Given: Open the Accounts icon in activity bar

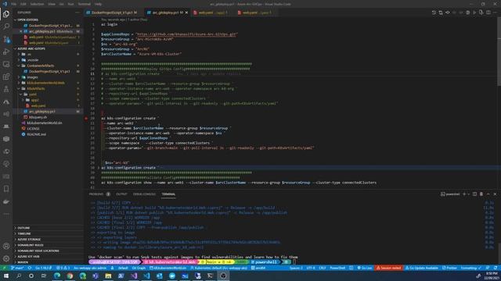Looking at the screenshot, I should pos(6,246).
